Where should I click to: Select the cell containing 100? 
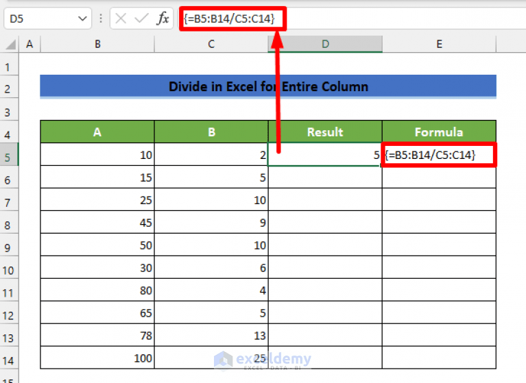click(97, 358)
